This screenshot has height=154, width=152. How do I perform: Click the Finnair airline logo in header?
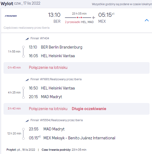tap(11, 16)
